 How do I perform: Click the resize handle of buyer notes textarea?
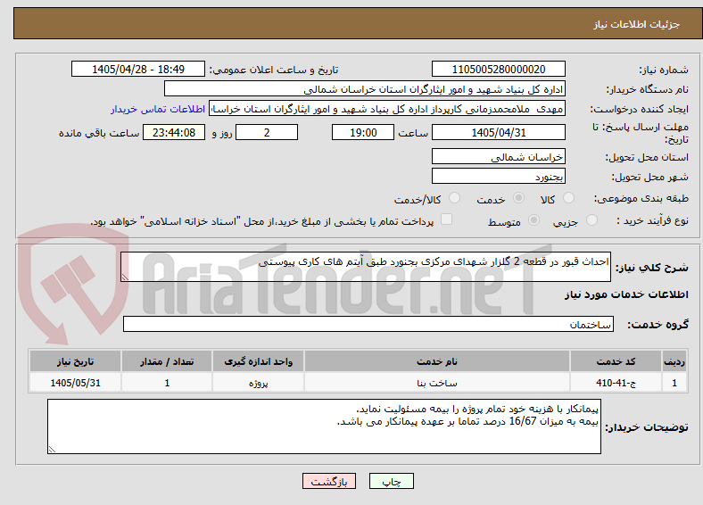52,449
